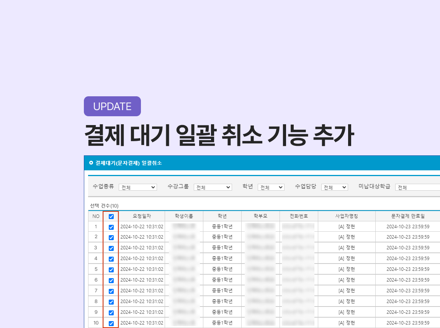Image resolution: width=440 pixels, height=328 pixels.
Task: Click row number 9
Action: [96, 312]
